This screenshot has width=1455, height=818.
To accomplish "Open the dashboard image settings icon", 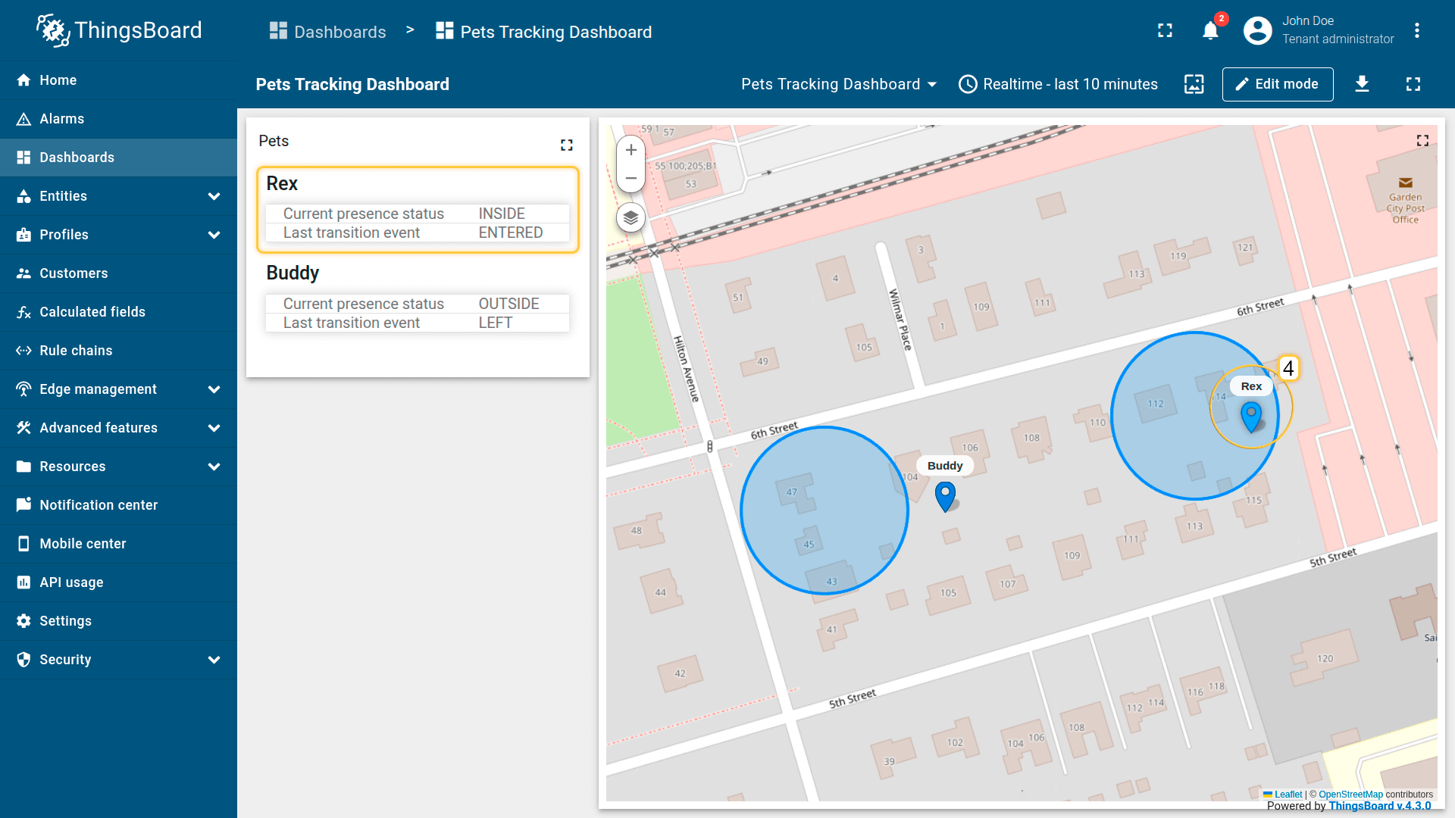I will pyautogui.click(x=1194, y=84).
